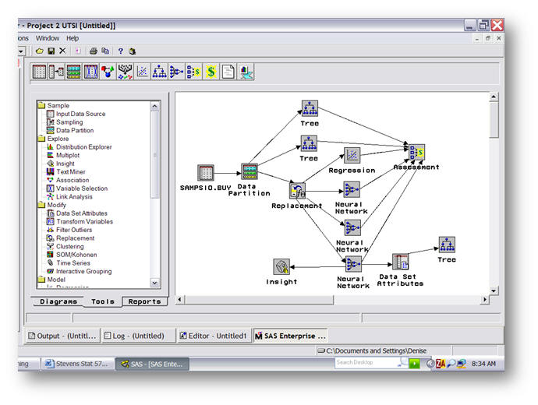Click the Neural Network toolbar icon

click(x=176, y=72)
